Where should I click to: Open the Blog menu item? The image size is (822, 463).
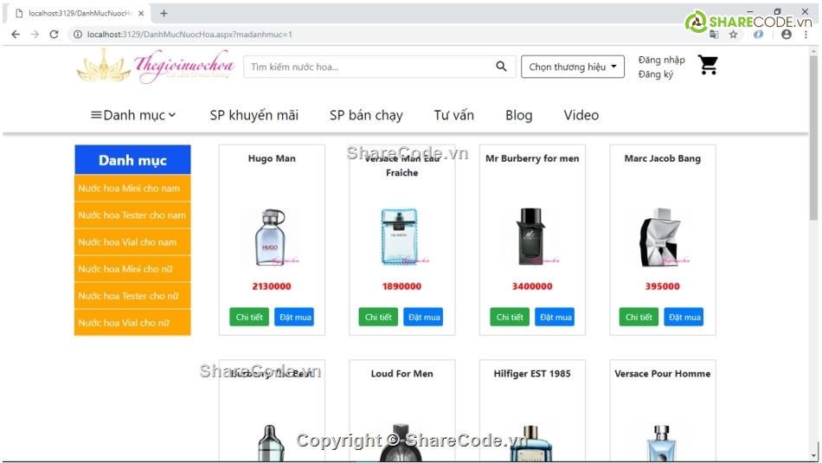coord(518,115)
